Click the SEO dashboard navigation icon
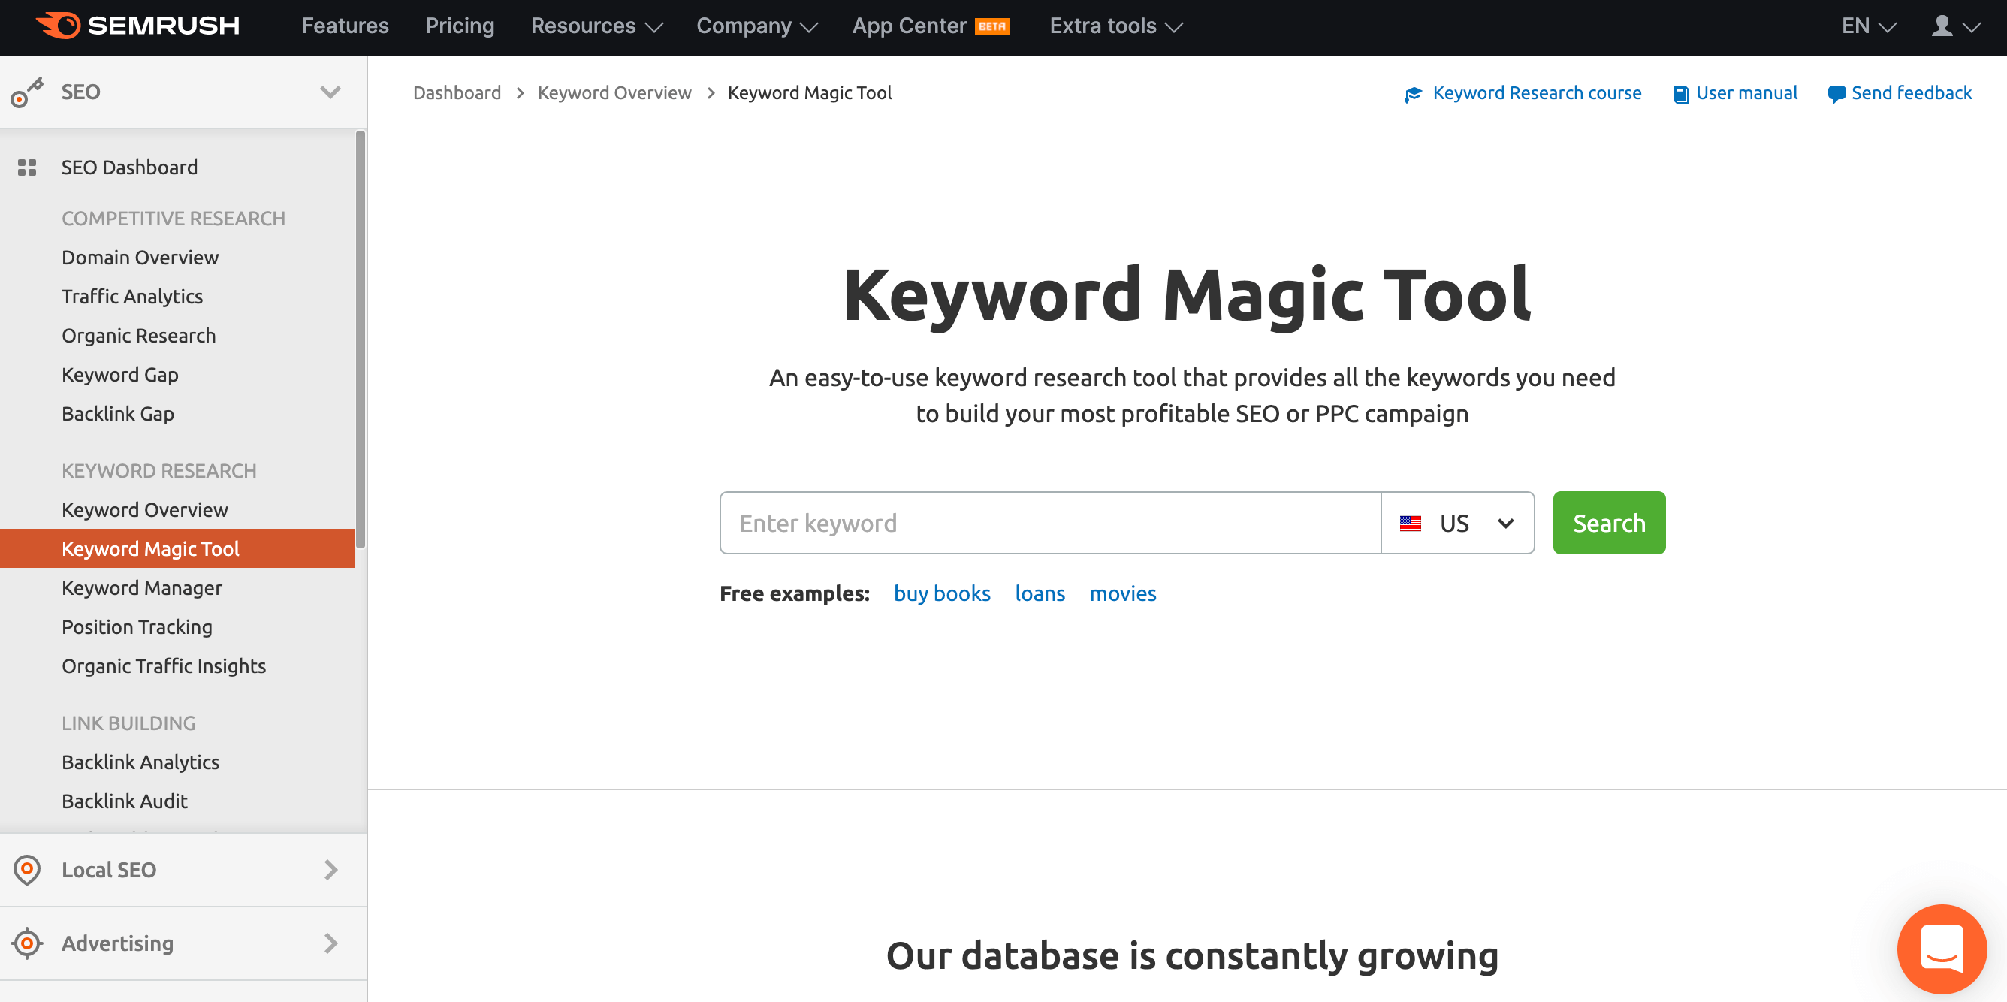 point(27,168)
